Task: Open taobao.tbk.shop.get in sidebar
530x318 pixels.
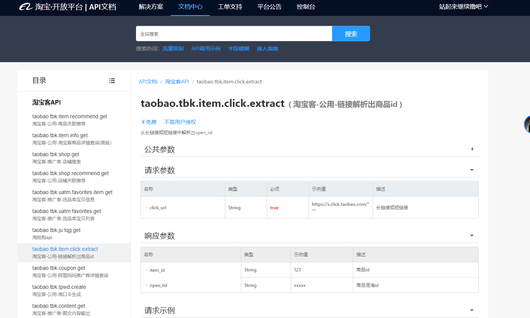Action: coord(56,154)
